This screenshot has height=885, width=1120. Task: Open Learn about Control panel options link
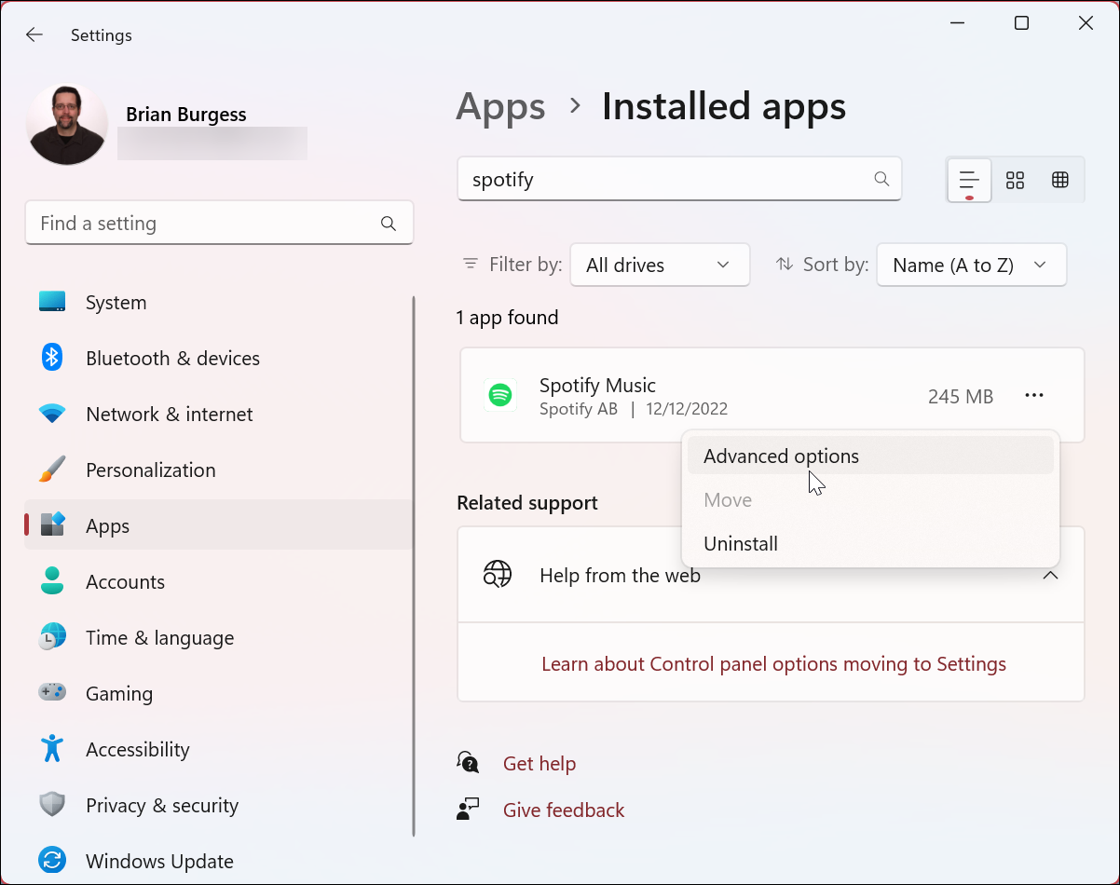point(773,664)
